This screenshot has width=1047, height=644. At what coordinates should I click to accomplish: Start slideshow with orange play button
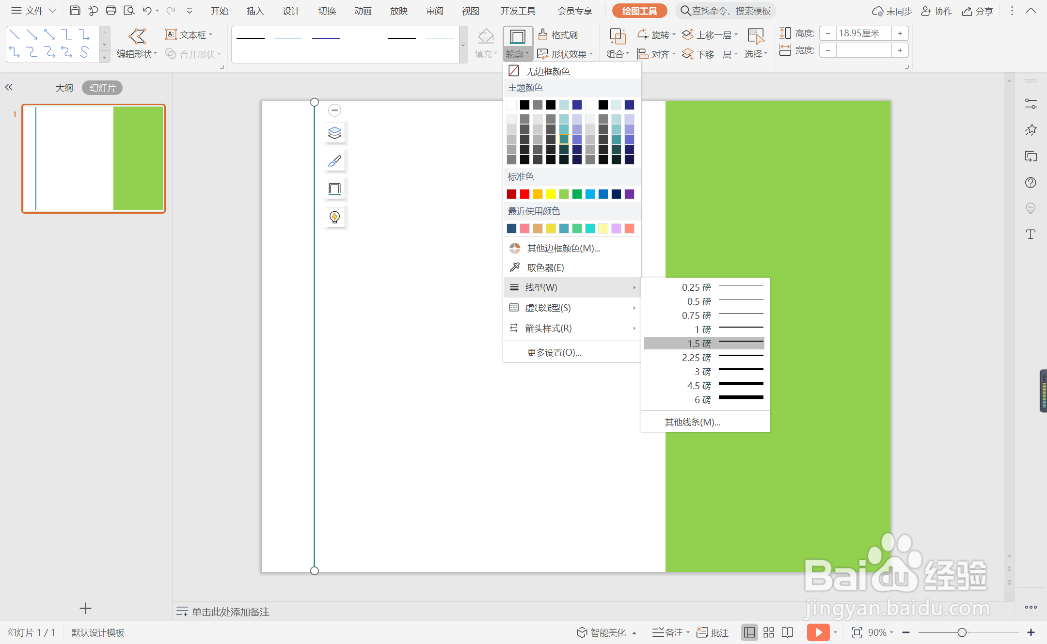point(818,632)
